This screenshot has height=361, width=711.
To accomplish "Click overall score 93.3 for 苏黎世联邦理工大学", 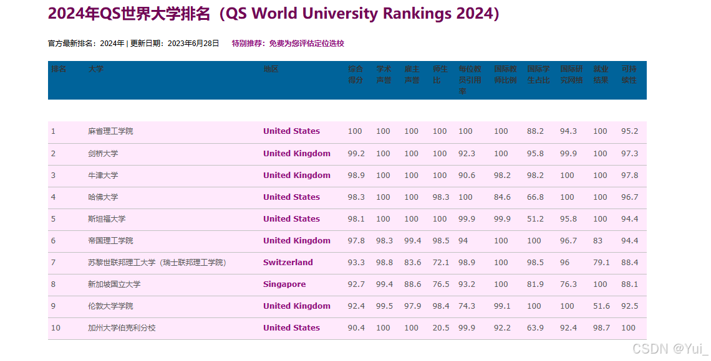I will pos(356,263).
